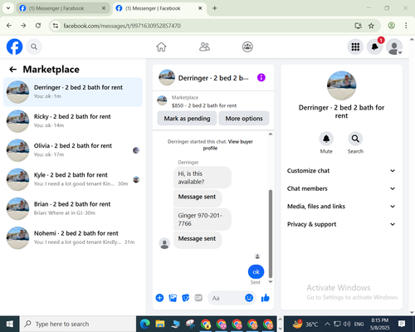Open File Explorer from the taskbar

coord(160,324)
